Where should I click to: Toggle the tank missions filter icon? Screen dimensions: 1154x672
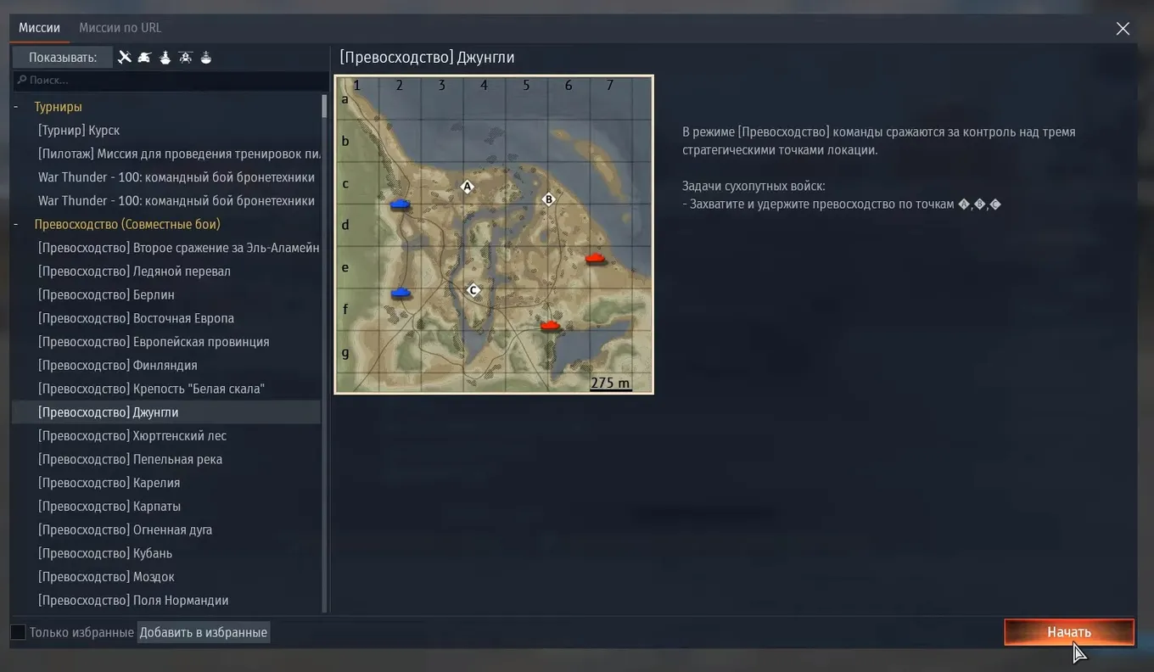[144, 58]
